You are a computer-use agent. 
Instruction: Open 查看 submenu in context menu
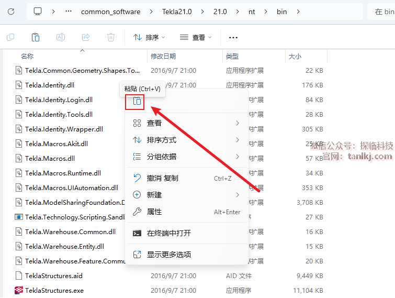click(186, 123)
